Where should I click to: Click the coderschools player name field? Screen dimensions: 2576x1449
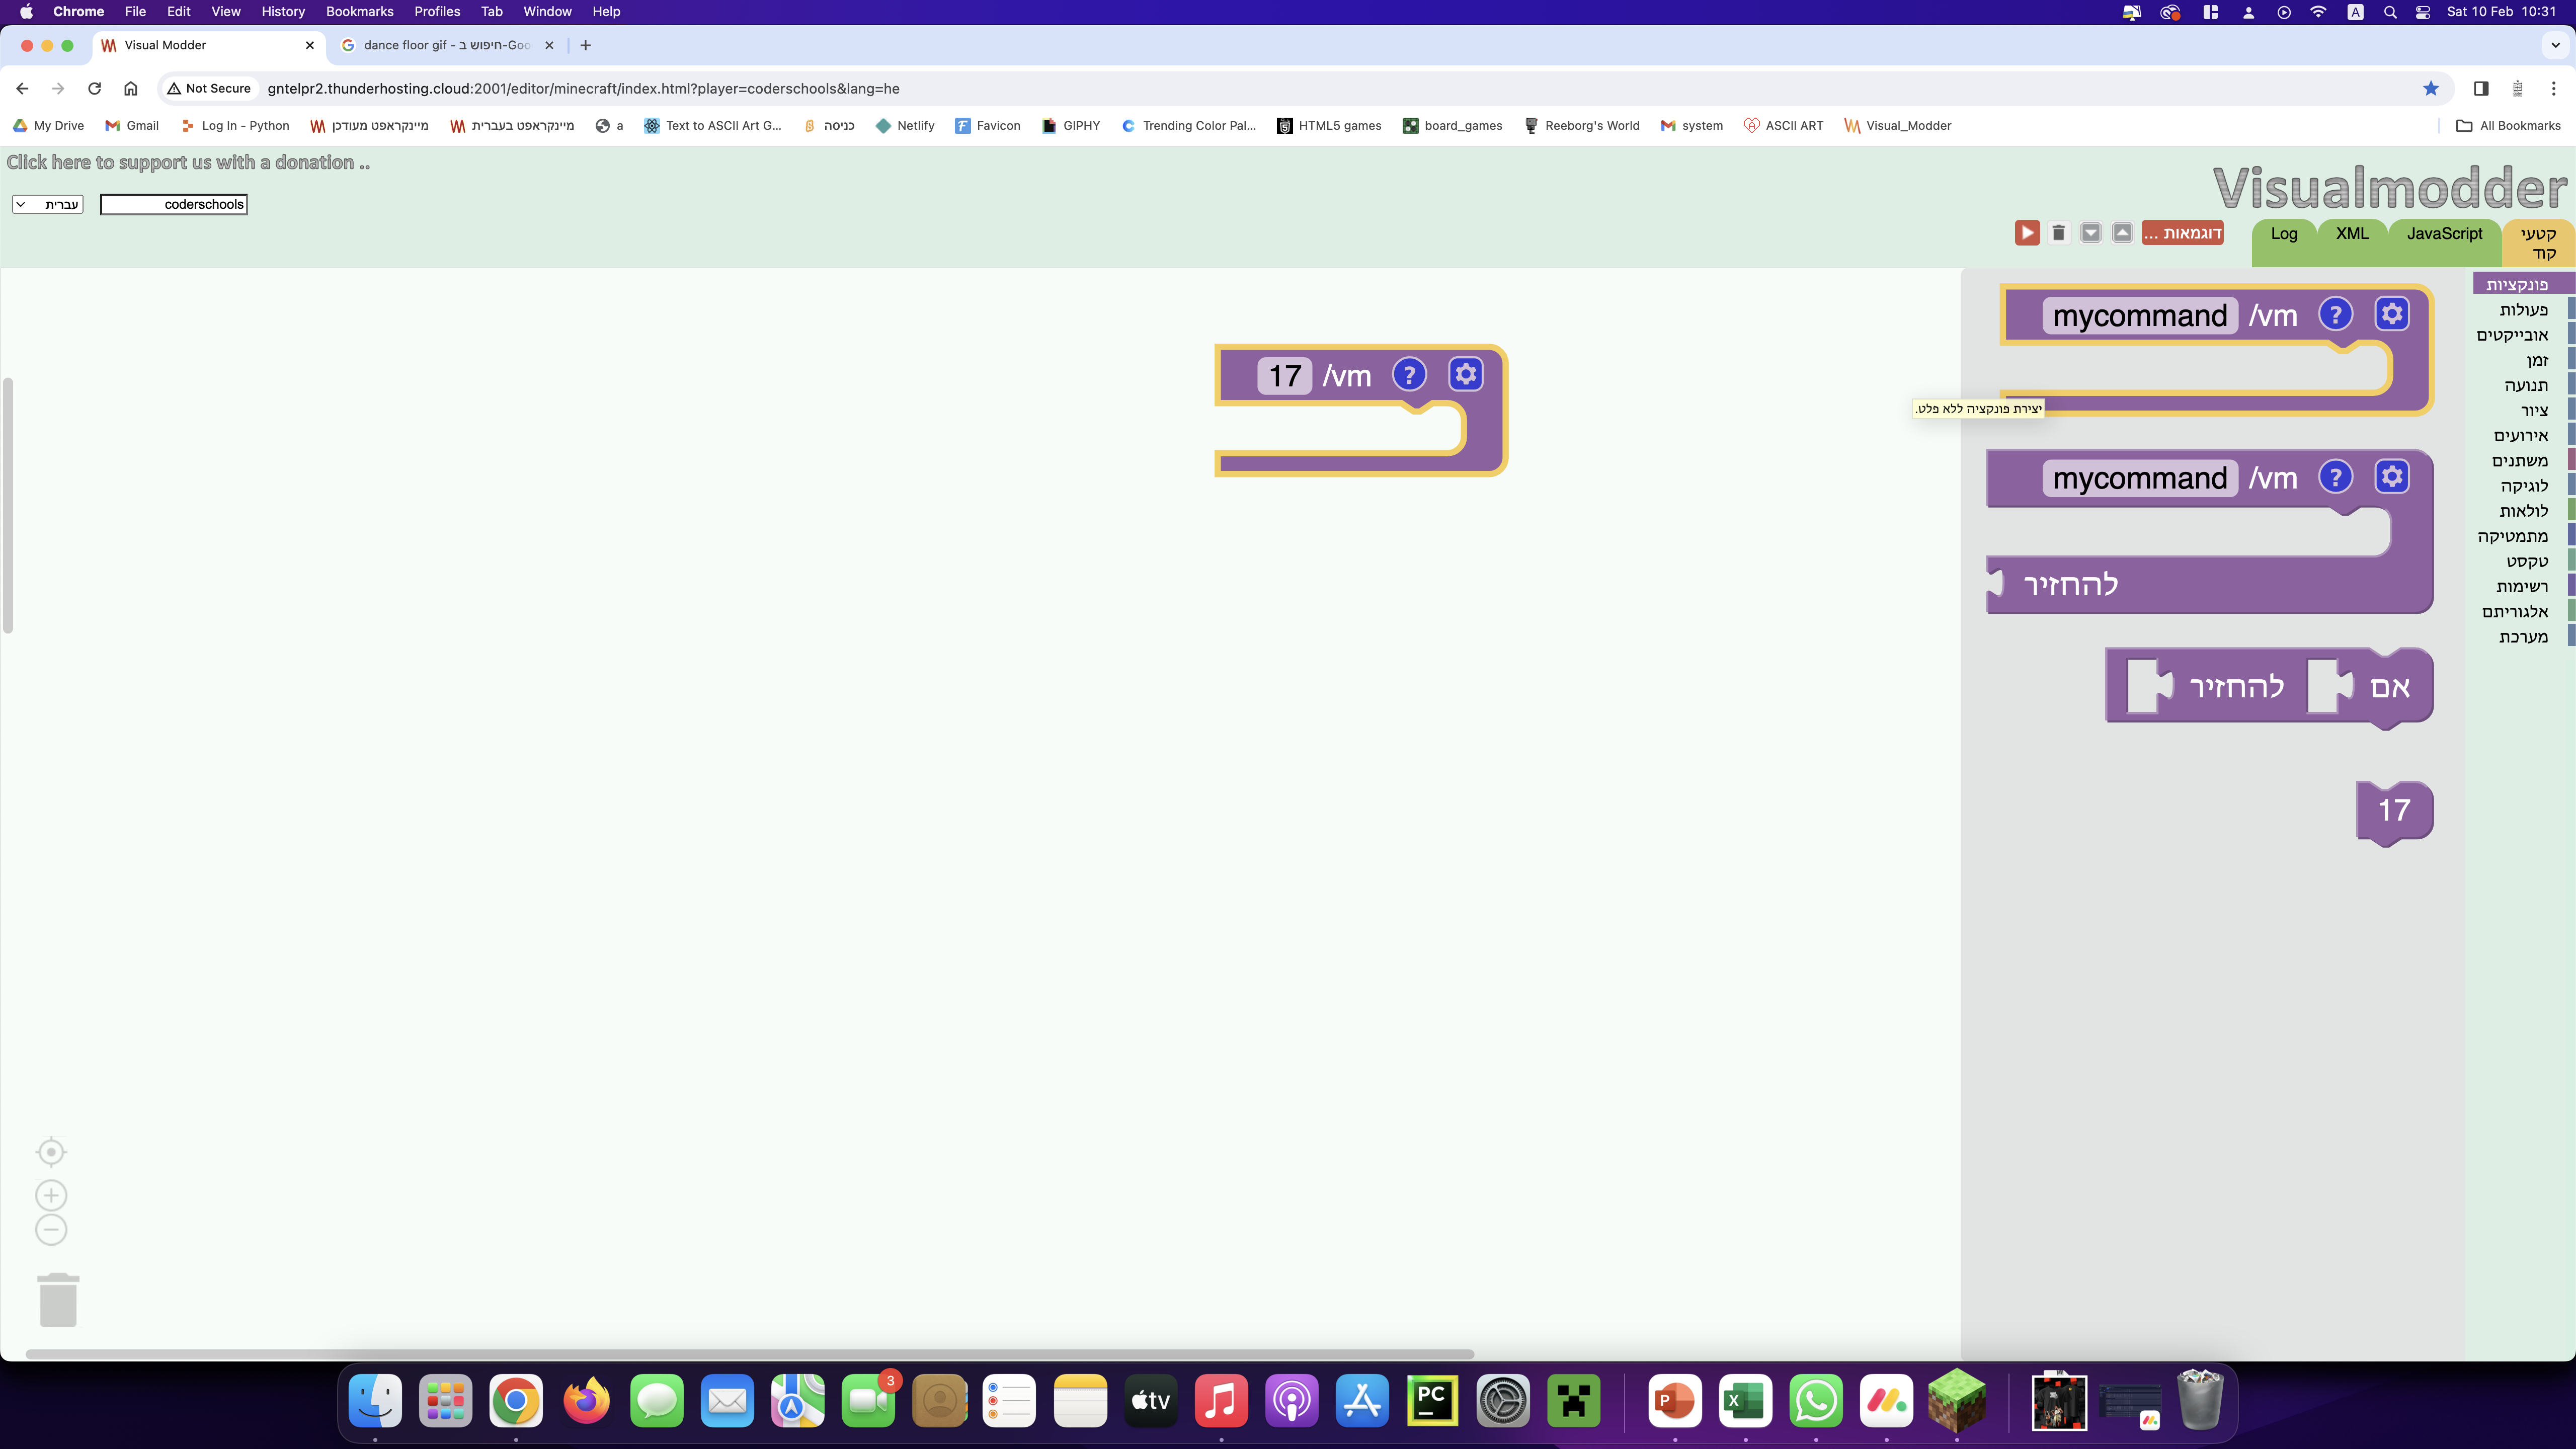174,204
